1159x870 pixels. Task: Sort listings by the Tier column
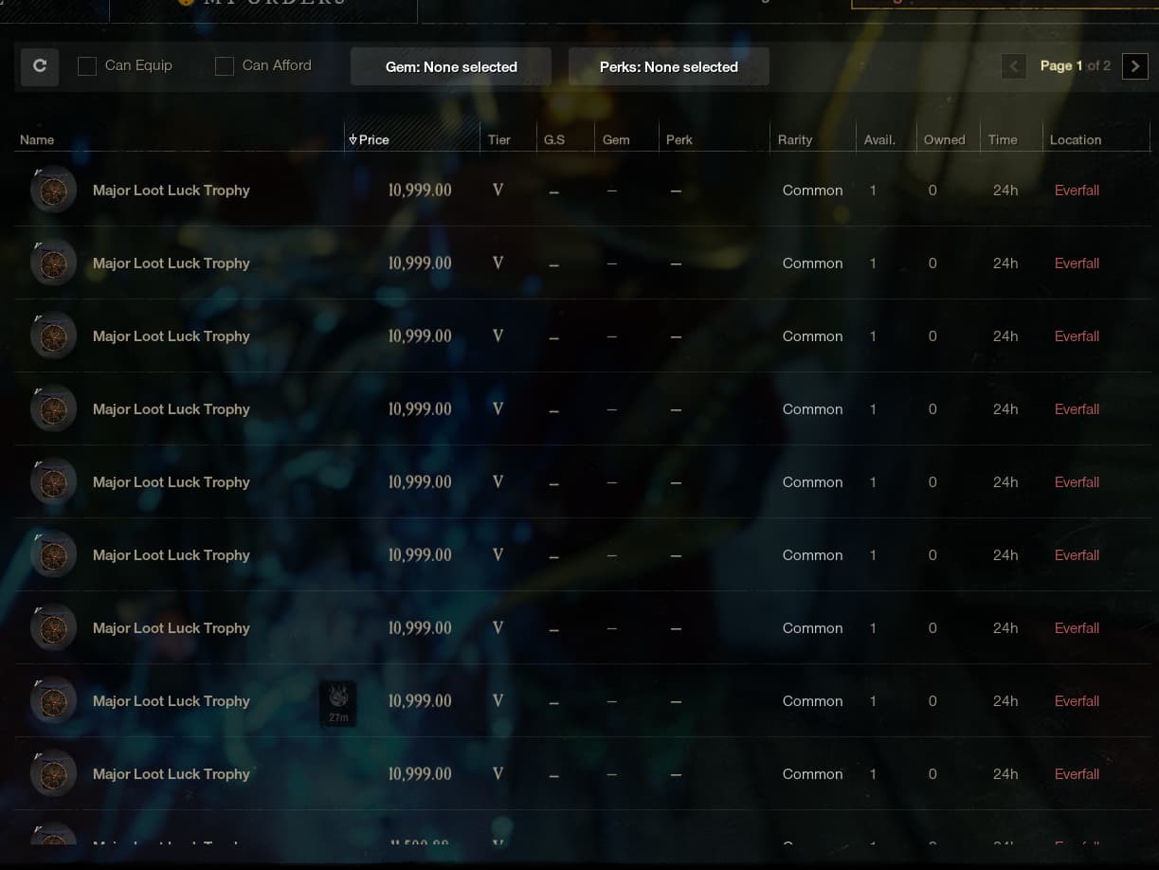click(498, 140)
